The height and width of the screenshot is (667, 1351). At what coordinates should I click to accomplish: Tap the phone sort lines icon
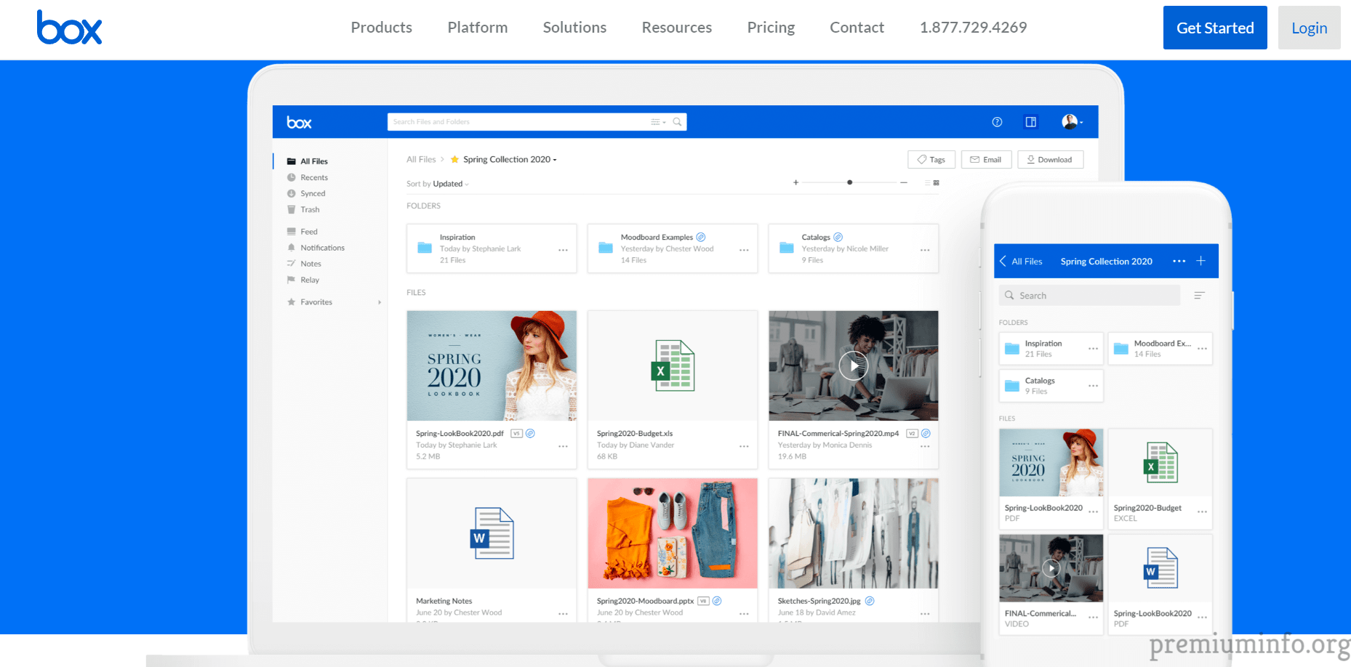tap(1199, 295)
